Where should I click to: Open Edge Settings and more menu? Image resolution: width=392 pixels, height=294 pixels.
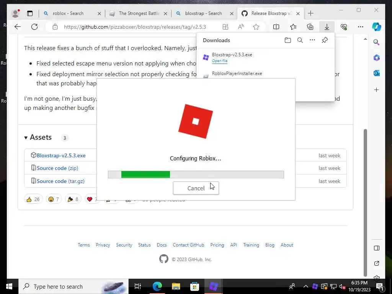[361, 27]
